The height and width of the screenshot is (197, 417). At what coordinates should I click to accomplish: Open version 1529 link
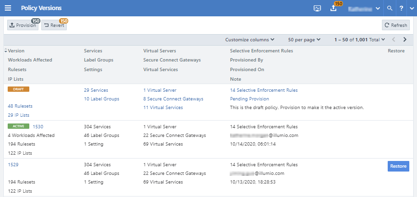(13, 164)
